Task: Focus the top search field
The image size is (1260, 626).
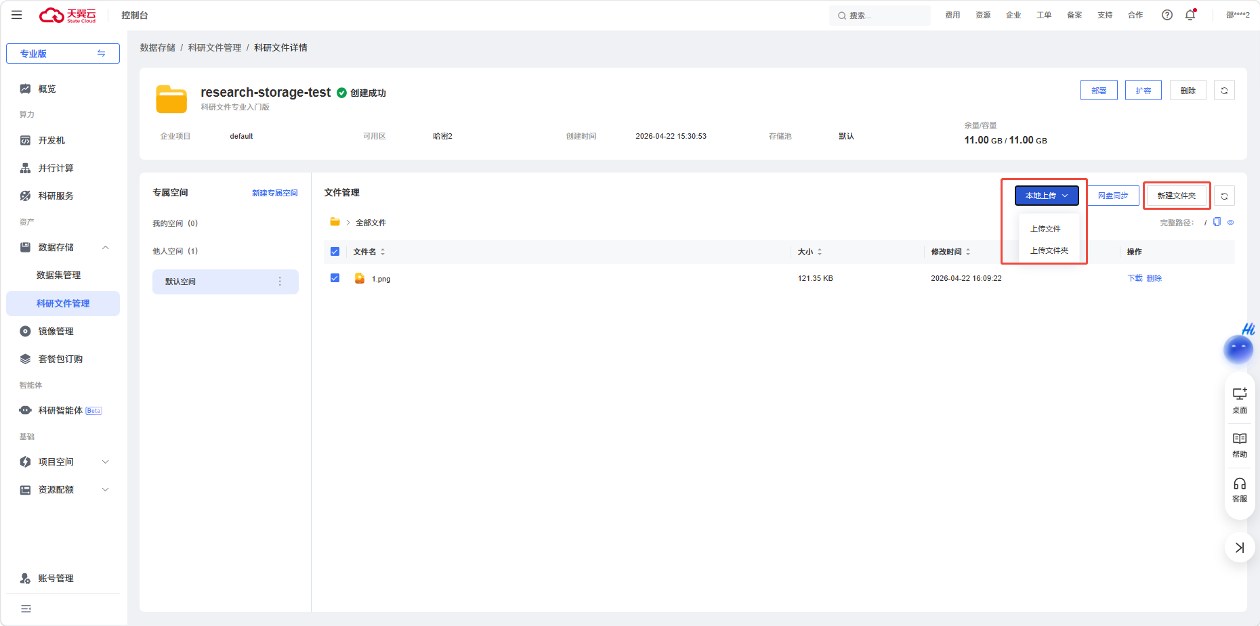Action: point(880,16)
